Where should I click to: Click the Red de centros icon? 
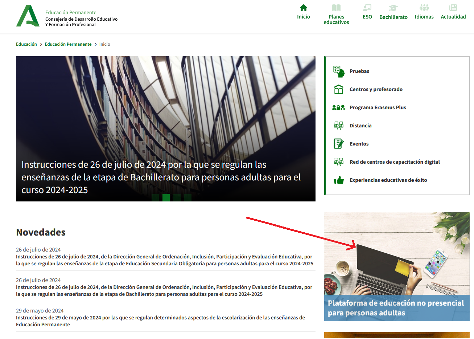[339, 162]
